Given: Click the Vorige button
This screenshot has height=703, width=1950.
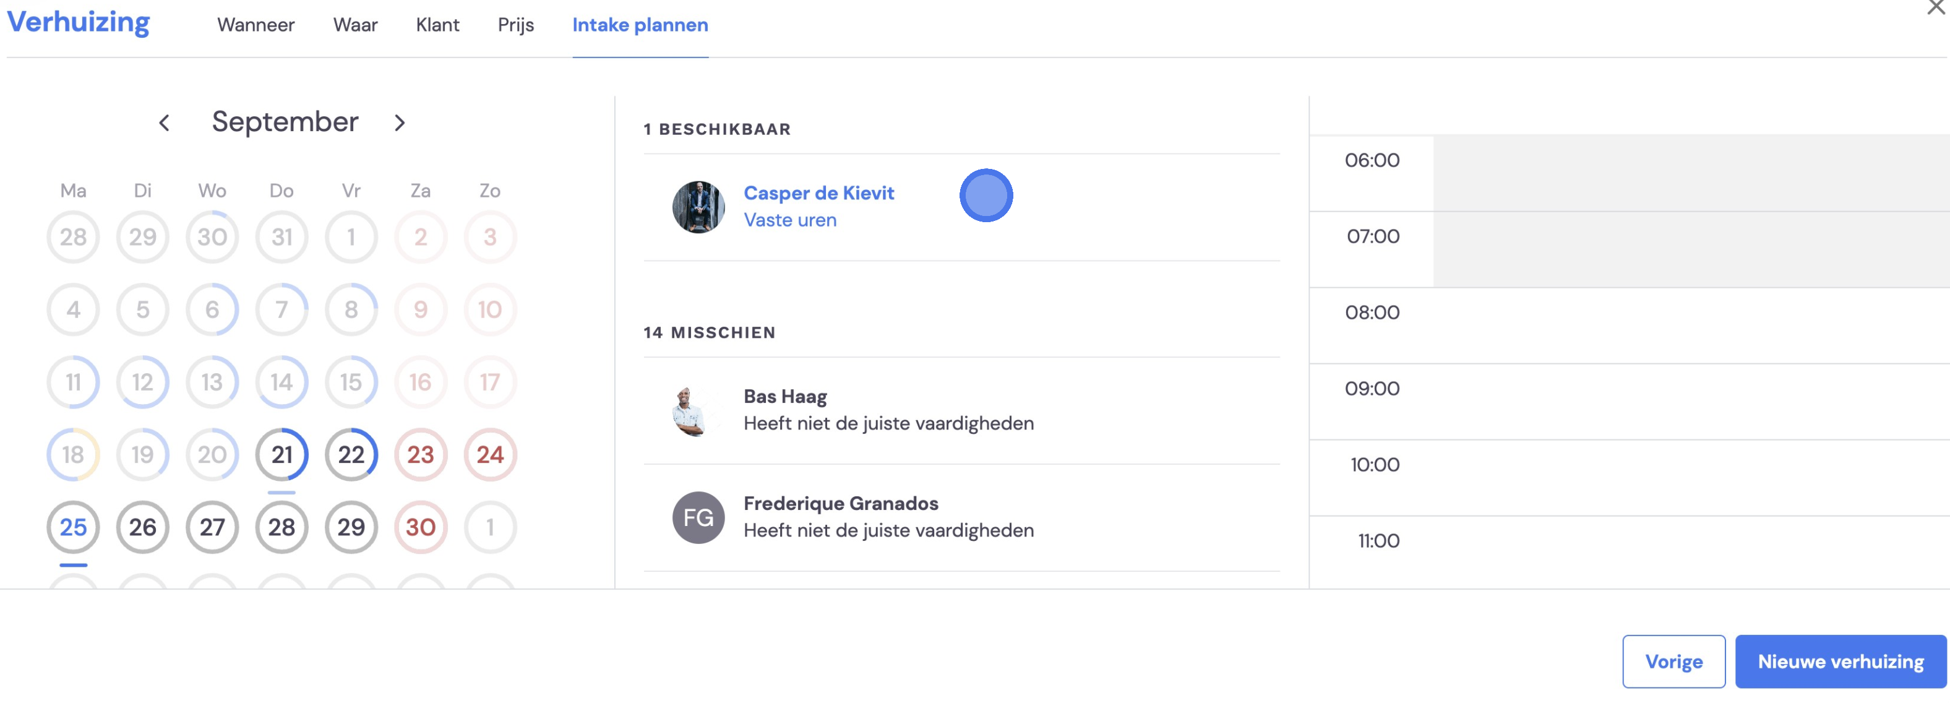Looking at the screenshot, I should click(1673, 662).
